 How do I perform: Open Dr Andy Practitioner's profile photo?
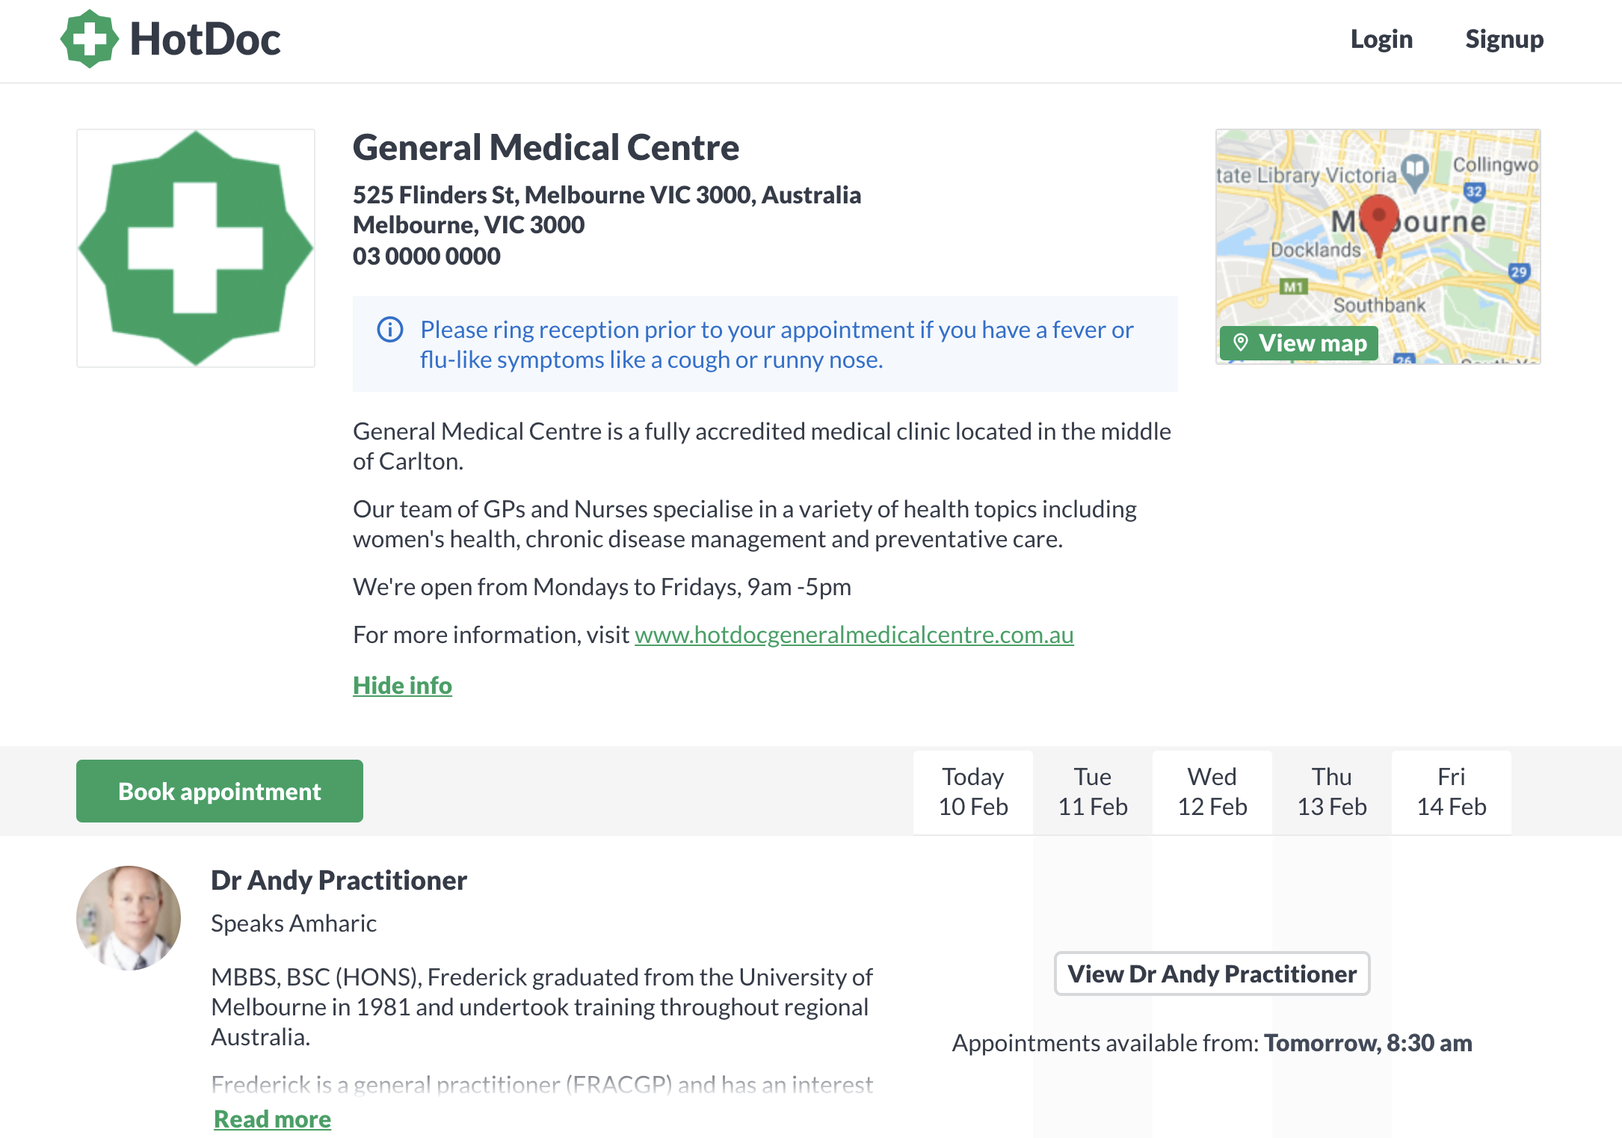[129, 918]
